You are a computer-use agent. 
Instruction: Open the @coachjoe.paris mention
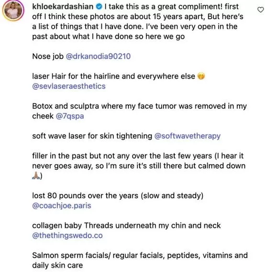pos(62,206)
